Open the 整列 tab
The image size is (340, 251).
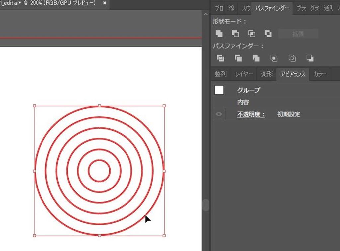point(221,74)
